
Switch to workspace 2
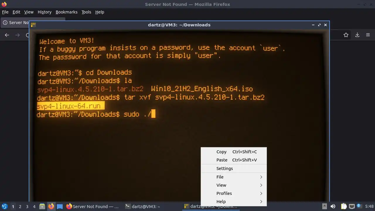pyautogui.click(x=20, y=207)
